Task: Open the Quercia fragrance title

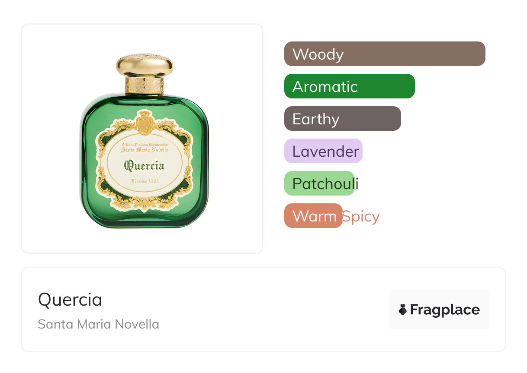Action: pyautogui.click(x=70, y=300)
